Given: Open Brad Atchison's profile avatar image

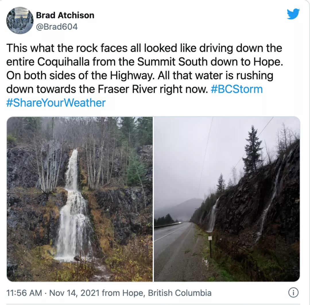Looking at the screenshot, I should coord(20,20).
